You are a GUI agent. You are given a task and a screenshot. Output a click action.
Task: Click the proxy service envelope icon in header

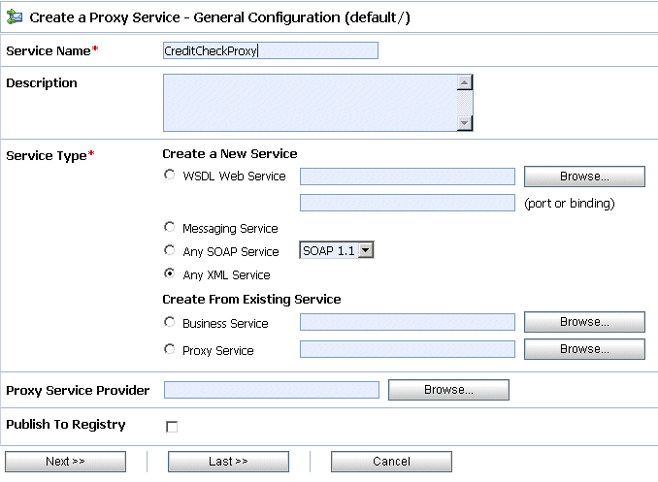click(15, 16)
